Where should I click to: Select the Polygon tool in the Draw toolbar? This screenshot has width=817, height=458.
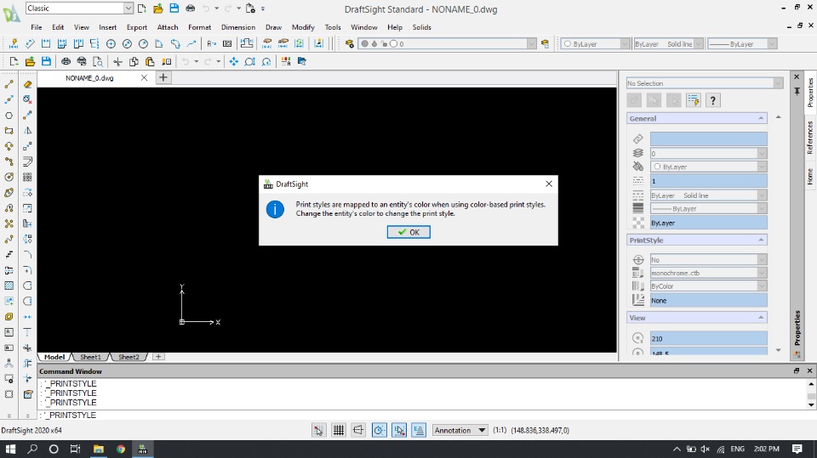tap(9, 116)
